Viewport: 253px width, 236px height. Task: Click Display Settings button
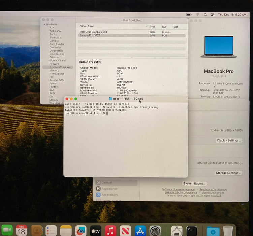(229, 141)
